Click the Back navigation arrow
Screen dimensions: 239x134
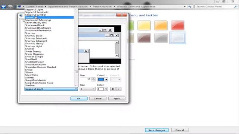pos(3,7)
